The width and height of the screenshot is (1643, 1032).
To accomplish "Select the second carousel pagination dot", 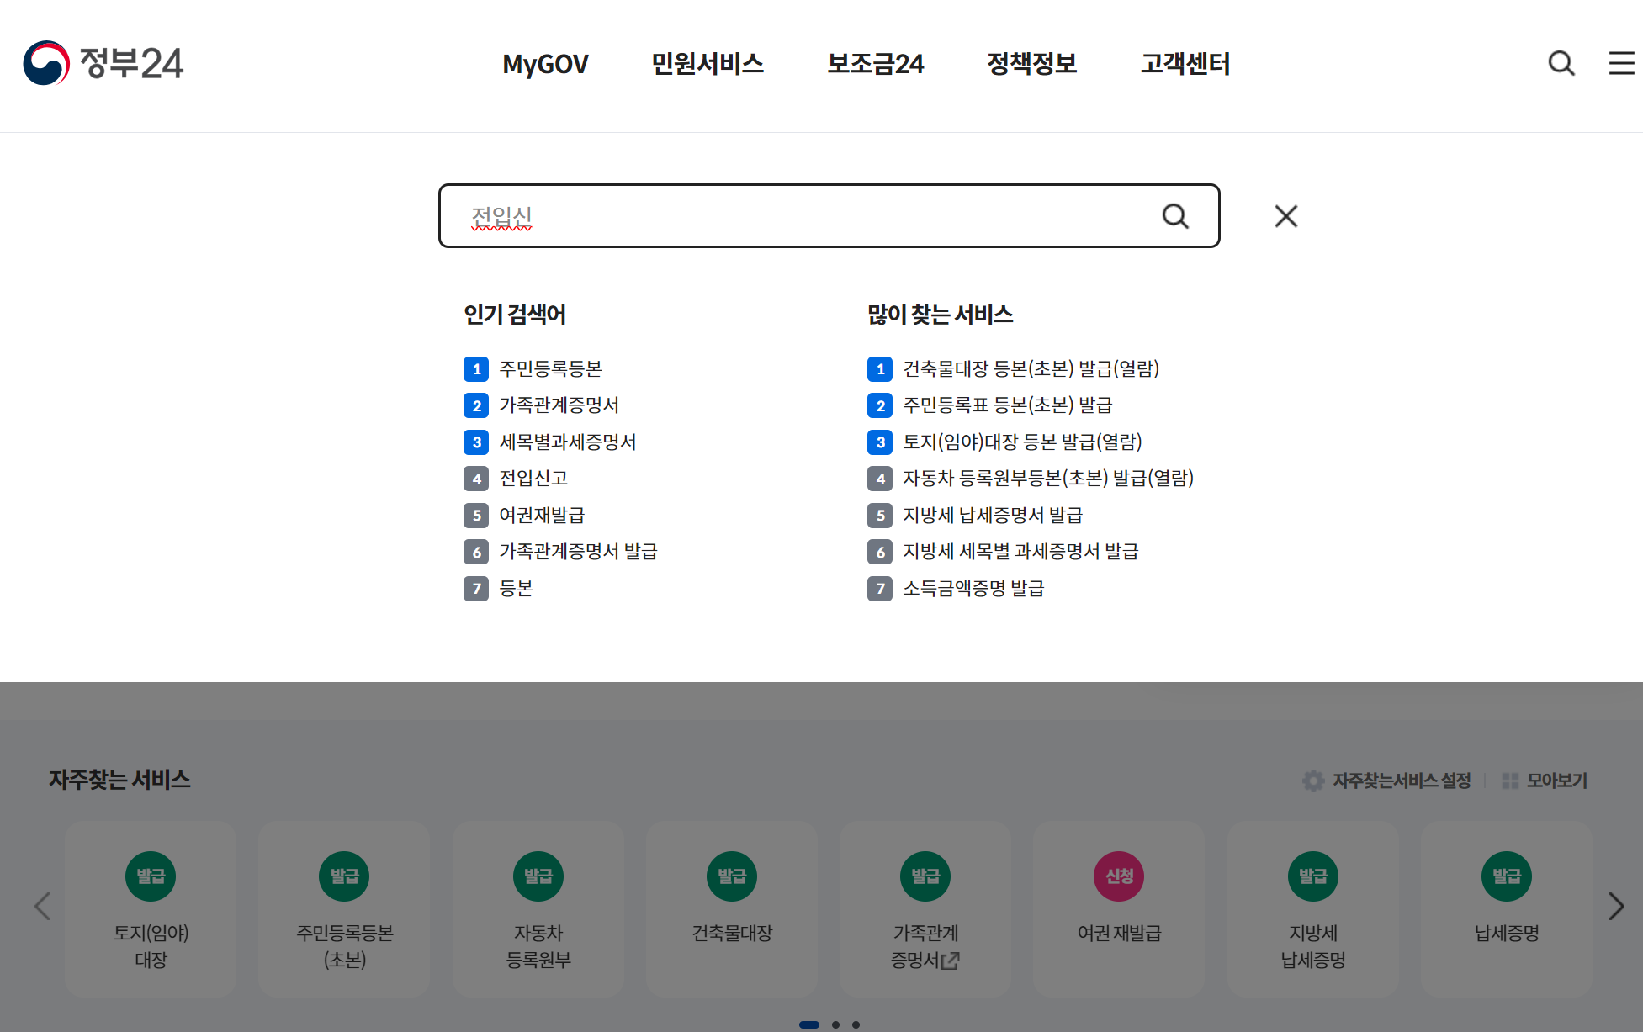I will (x=836, y=1024).
